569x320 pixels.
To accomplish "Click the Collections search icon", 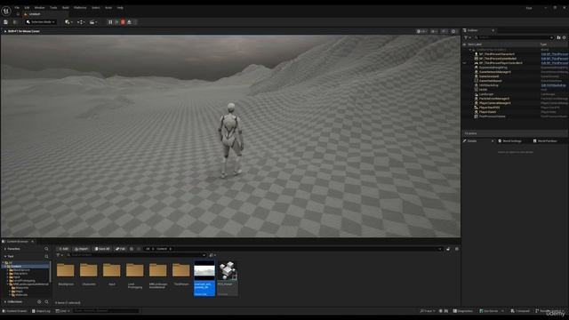I will tap(46, 302).
